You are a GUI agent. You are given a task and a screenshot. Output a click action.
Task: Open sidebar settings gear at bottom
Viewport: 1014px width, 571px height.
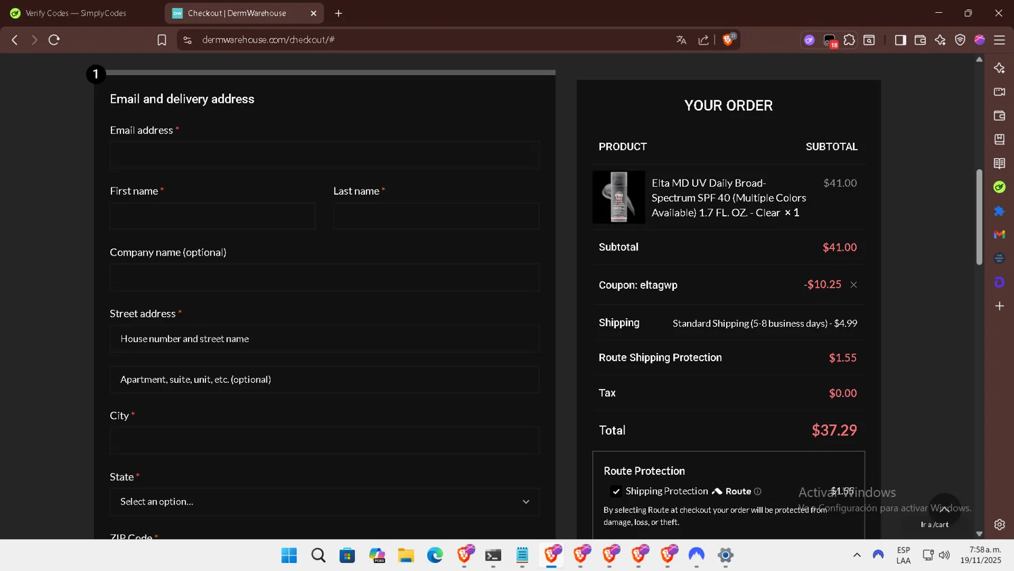[999, 524]
